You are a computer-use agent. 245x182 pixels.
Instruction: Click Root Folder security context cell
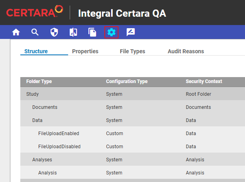pos(198,94)
